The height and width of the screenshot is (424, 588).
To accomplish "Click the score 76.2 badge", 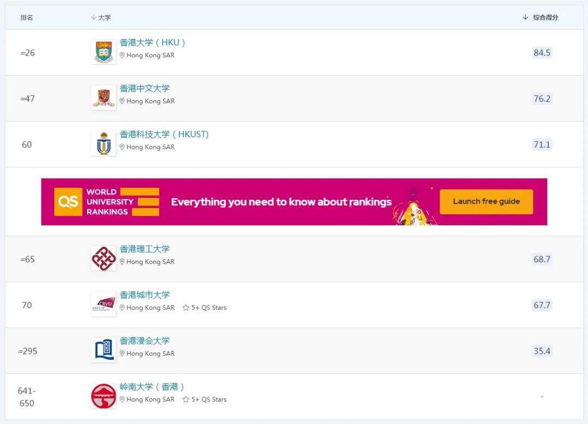I will [x=542, y=99].
